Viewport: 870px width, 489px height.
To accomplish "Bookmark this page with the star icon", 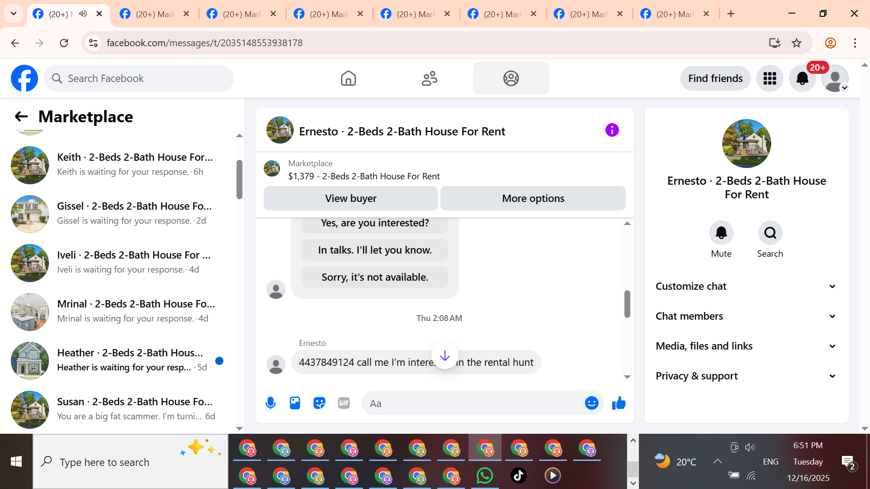I will 797,43.
